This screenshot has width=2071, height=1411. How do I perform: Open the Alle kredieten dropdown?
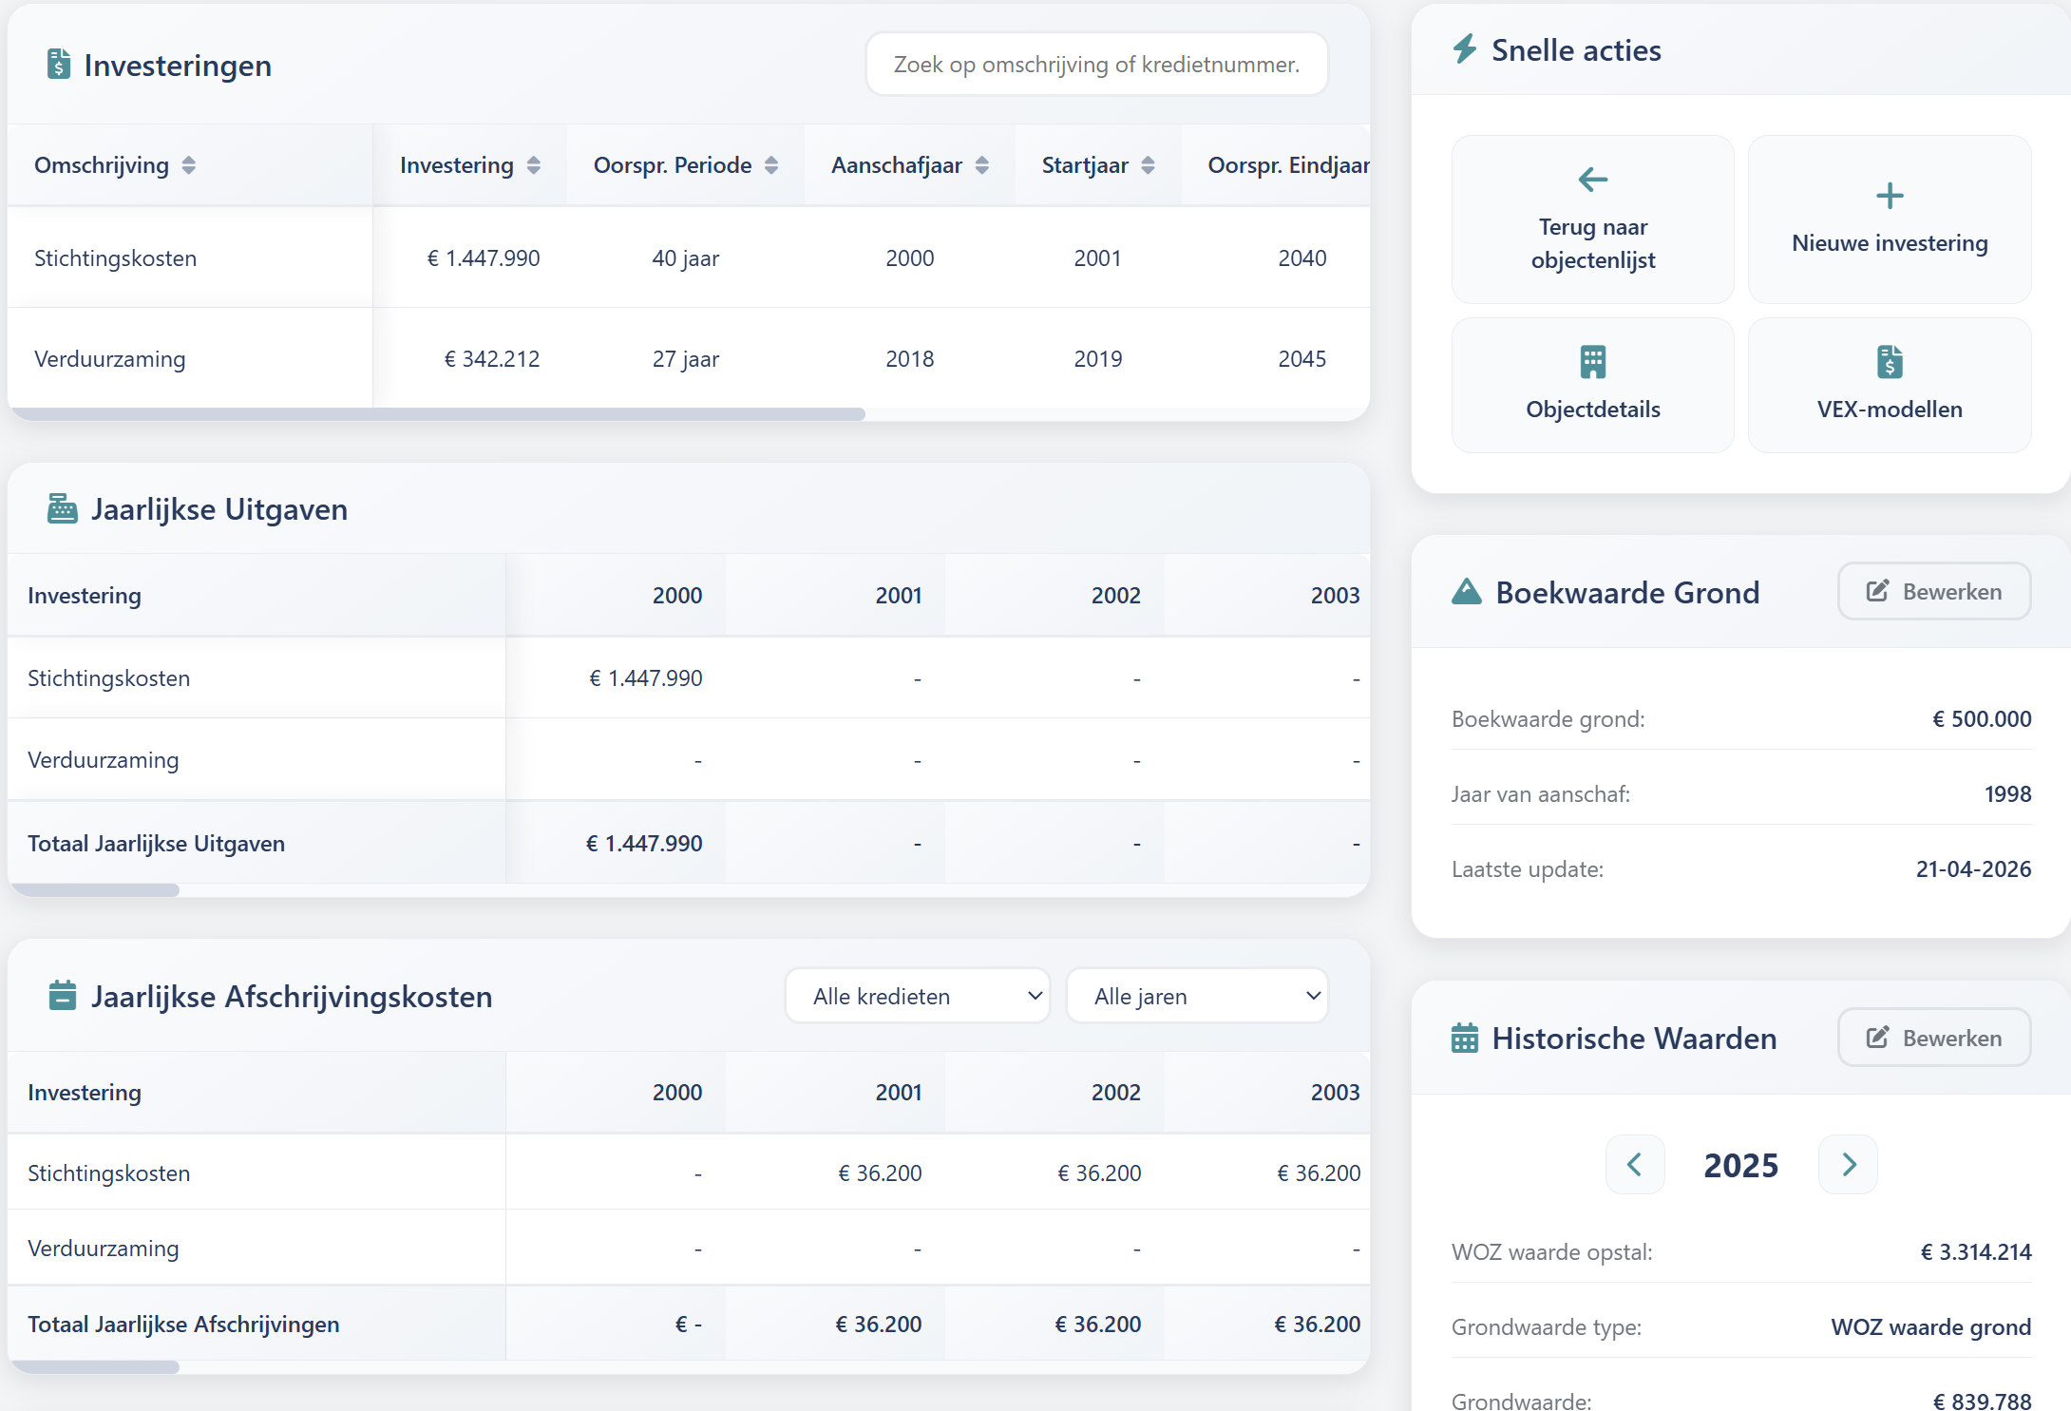[x=916, y=995]
